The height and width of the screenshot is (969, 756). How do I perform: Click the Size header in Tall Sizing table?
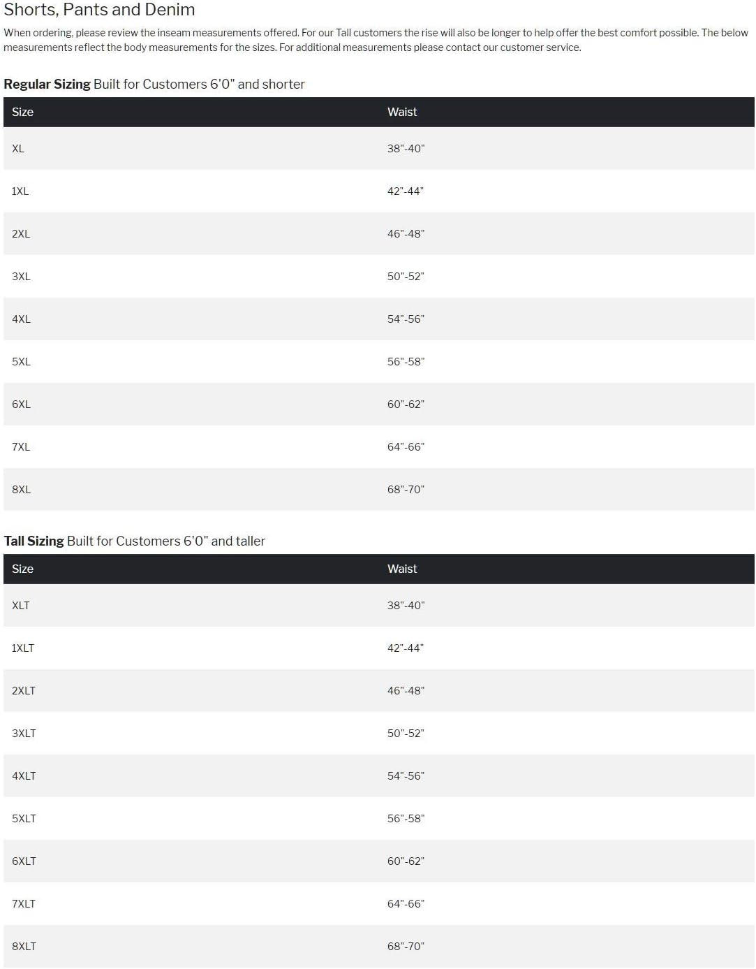pos(22,569)
